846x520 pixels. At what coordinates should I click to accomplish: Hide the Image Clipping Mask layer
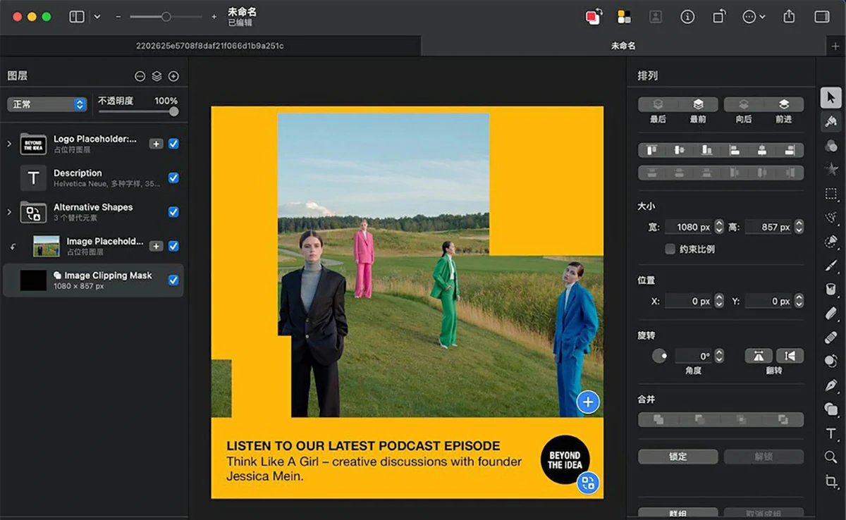pos(173,280)
